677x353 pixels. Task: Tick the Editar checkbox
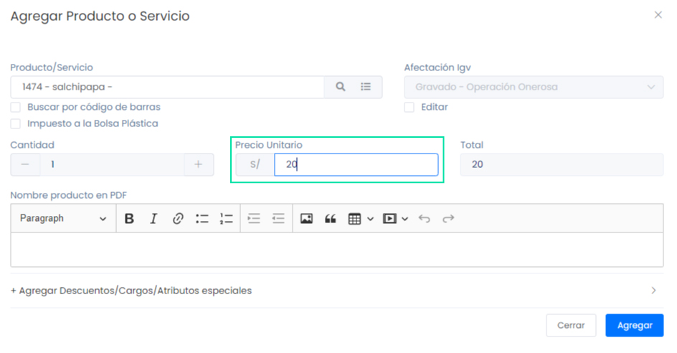point(409,107)
